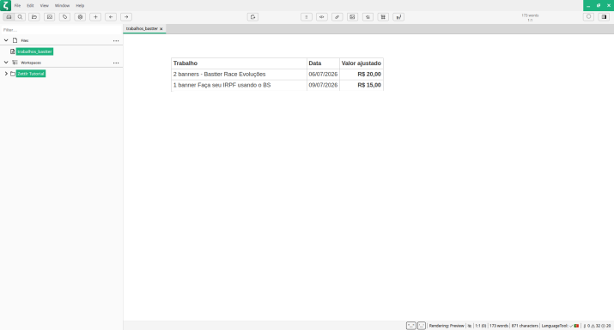Image resolution: width=614 pixels, height=330 pixels.
Task: Open the Pomodoro timer circle icon
Action: click(x=588, y=17)
